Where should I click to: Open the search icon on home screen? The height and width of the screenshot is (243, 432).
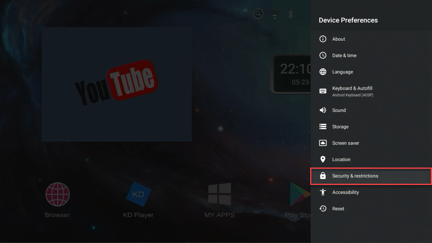pos(258,13)
